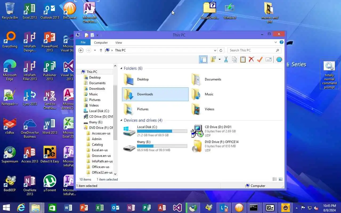This screenshot has height=213, width=341.
Task: Collapse the Folders (6) group
Action: [x=121, y=68]
